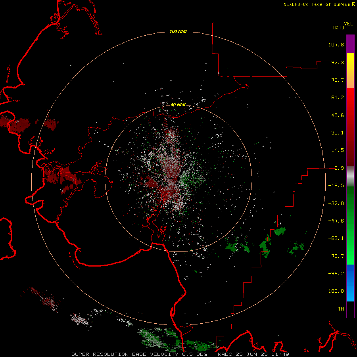The height and width of the screenshot is (357, 357).
Task: Pick the gray near-zero segment of color bar
Action: point(350,175)
